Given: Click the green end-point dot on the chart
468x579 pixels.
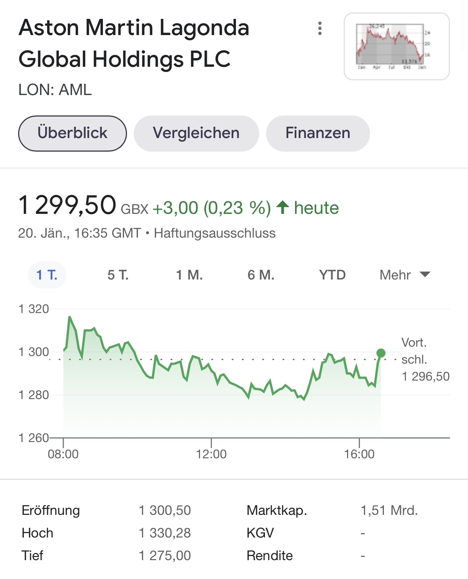Looking at the screenshot, I should (x=381, y=353).
